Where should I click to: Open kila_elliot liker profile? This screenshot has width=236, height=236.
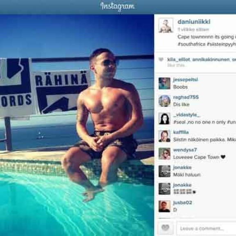coord(179,59)
